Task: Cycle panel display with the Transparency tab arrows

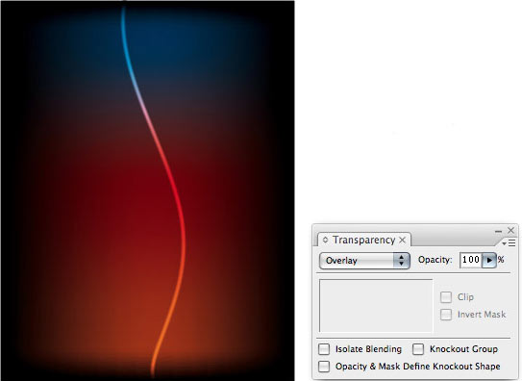Action: (x=325, y=240)
